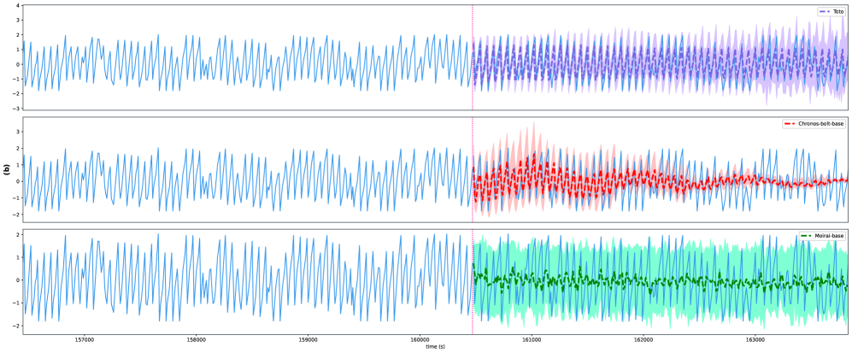
Task: Click the bold "(b)" panel label
Action: pyautogui.click(x=8, y=168)
